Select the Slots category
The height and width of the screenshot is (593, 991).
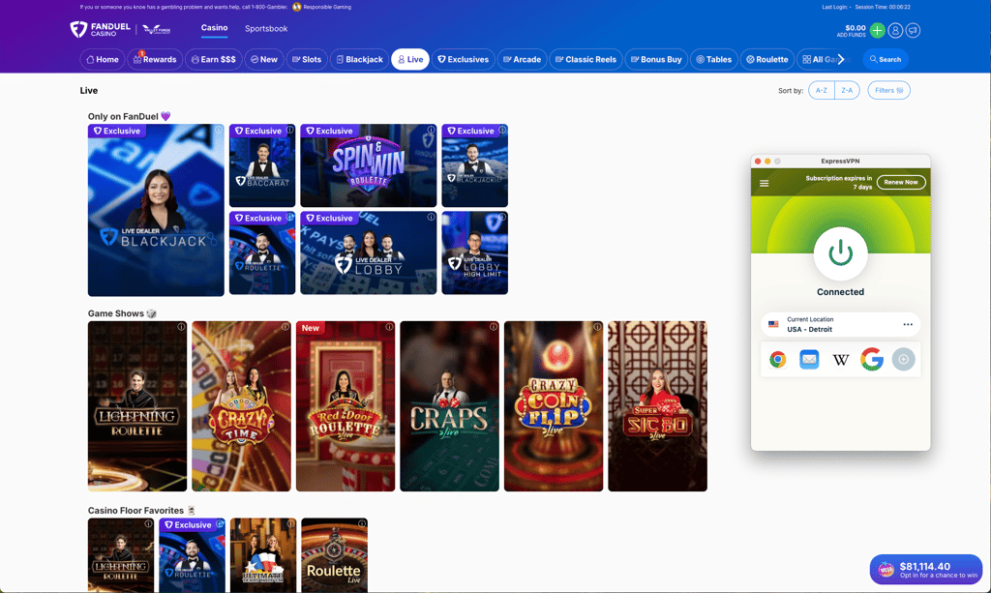coord(307,59)
